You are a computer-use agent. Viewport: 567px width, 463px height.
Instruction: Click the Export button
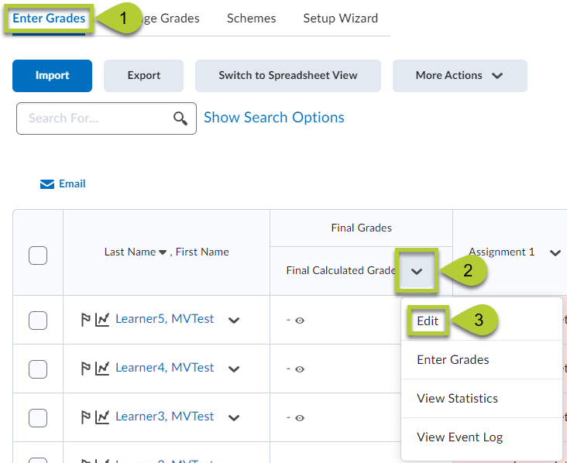(143, 76)
